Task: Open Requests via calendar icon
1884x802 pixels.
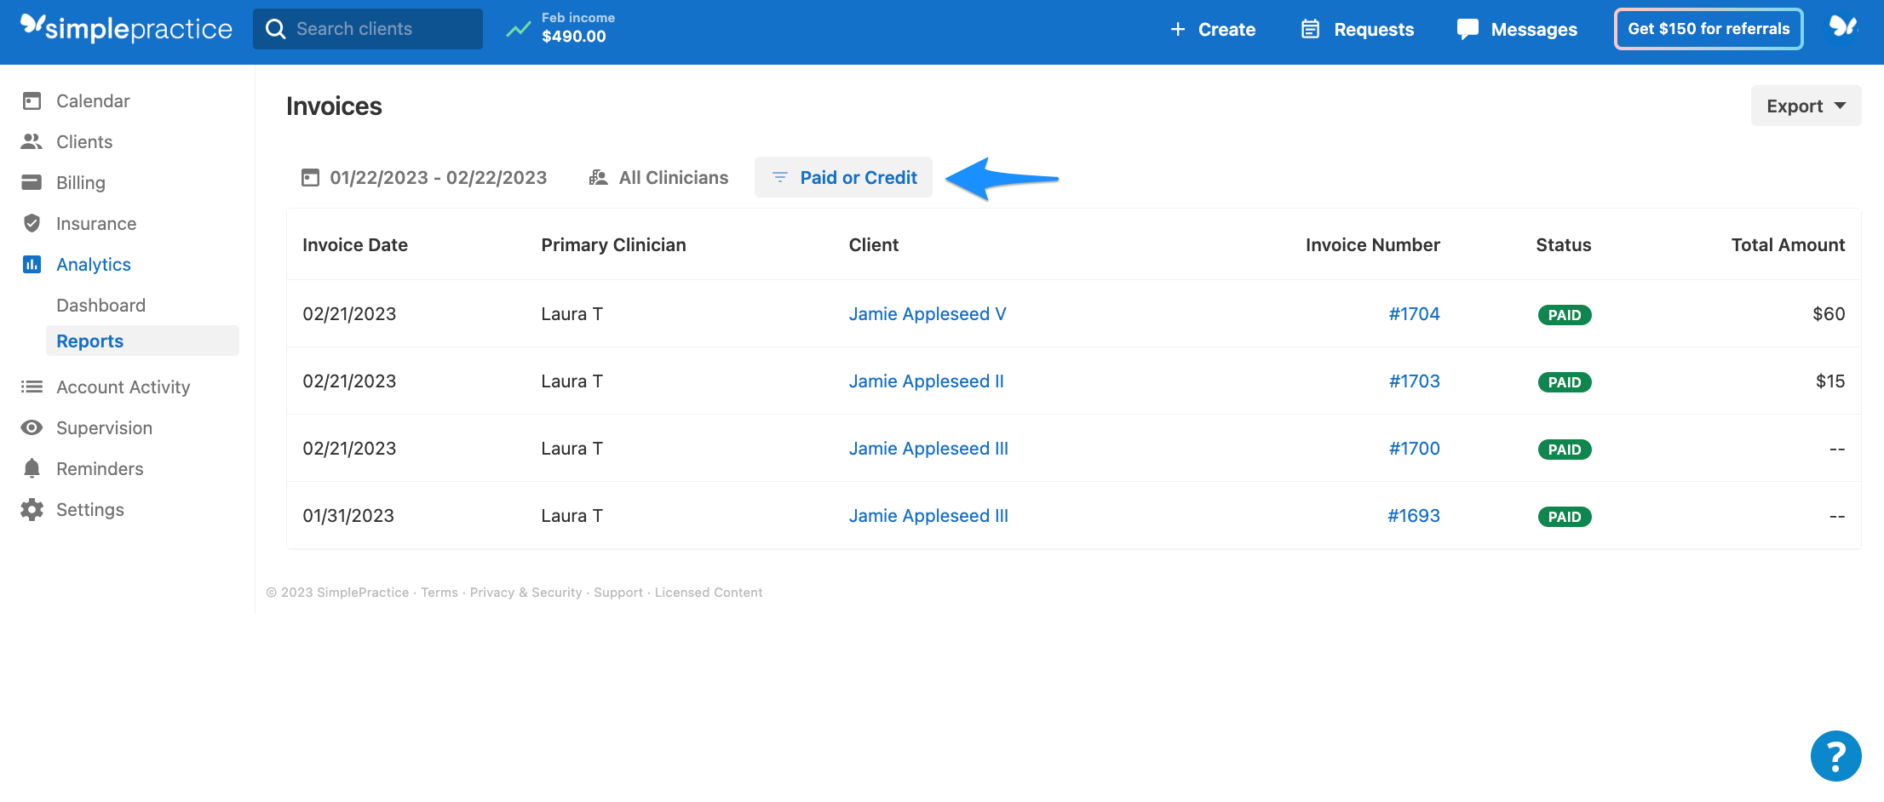Action: pos(1310,28)
